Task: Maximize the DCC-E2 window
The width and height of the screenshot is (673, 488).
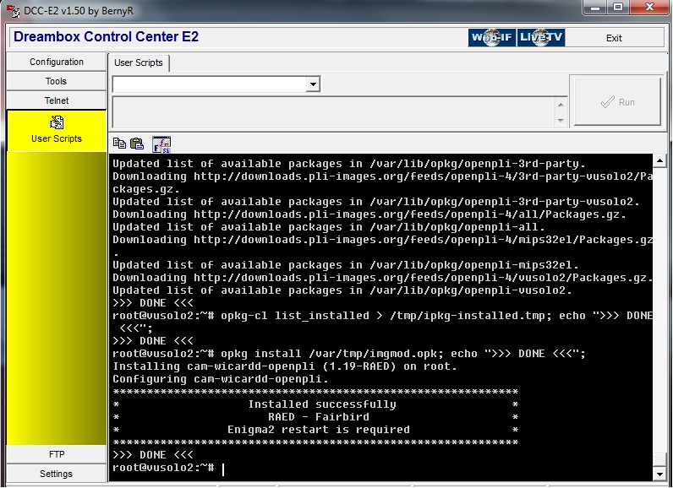Action: pos(618,8)
